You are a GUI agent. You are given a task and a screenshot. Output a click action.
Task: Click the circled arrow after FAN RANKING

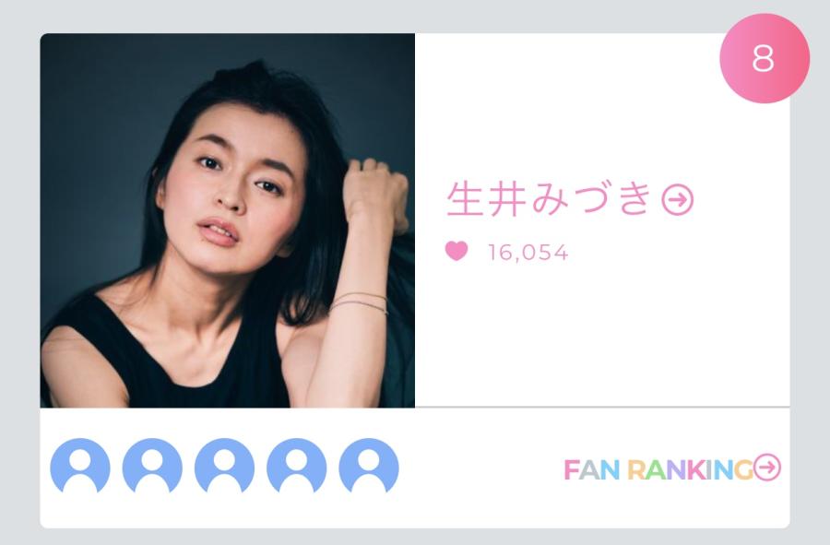coord(767,468)
